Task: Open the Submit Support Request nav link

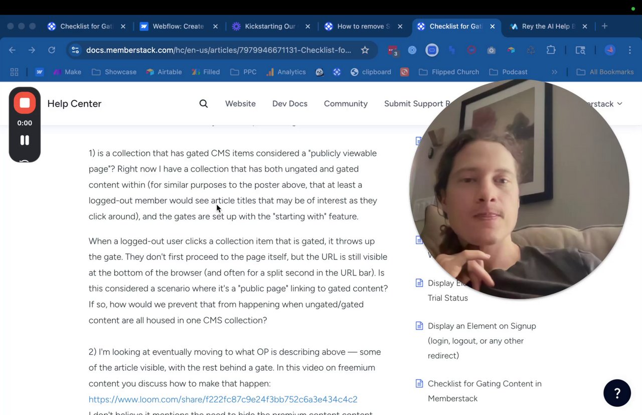Action: [417, 103]
